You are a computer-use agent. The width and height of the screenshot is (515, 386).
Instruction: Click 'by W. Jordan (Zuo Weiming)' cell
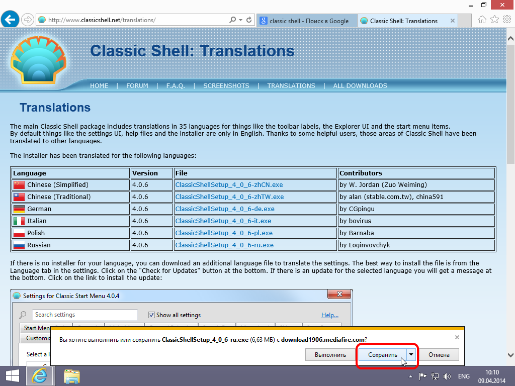(416, 185)
